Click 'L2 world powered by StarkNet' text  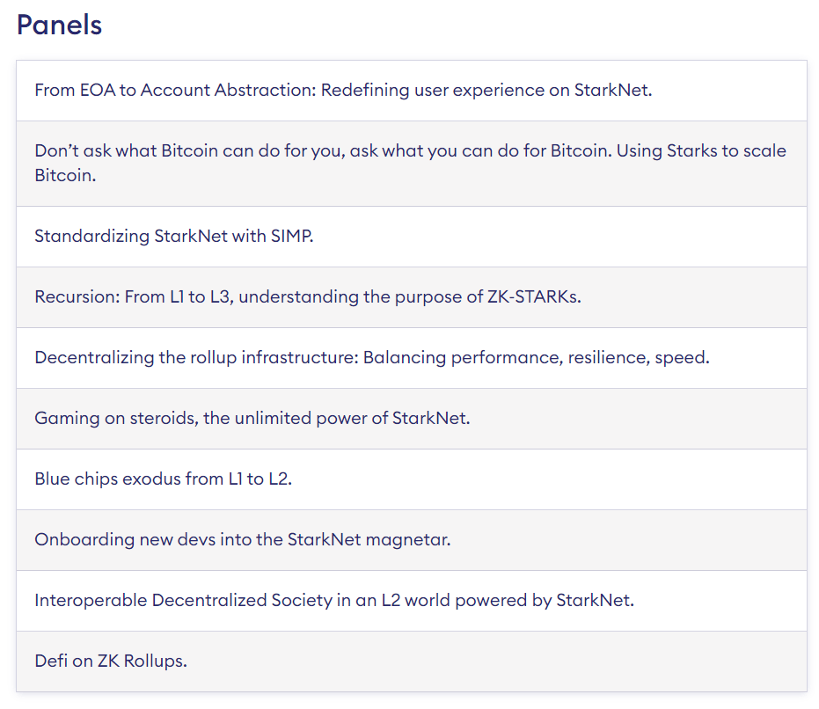click(x=508, y=600)
